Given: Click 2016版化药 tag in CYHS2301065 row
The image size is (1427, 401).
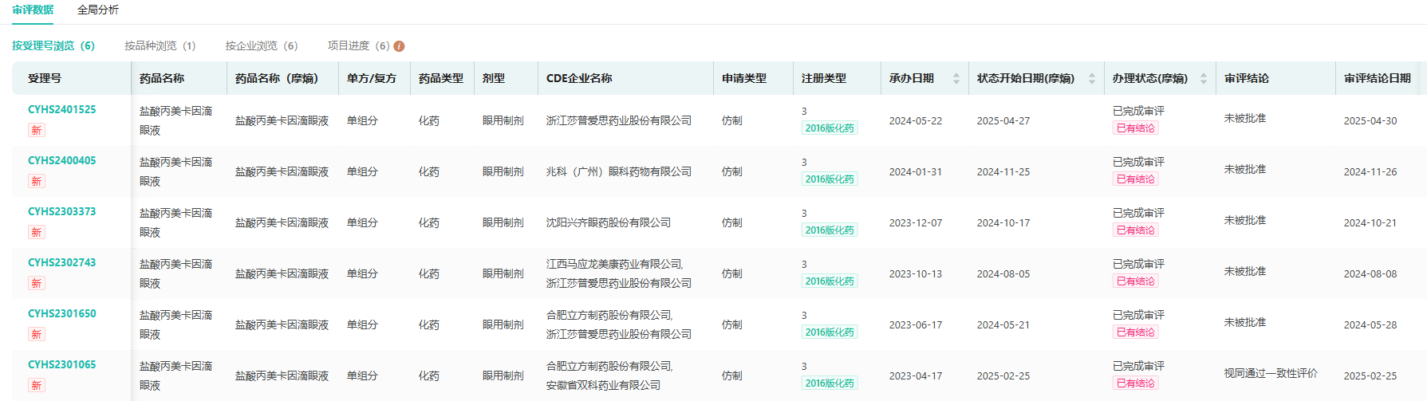Looking at the screenshot, I should (x=830, y=383).
